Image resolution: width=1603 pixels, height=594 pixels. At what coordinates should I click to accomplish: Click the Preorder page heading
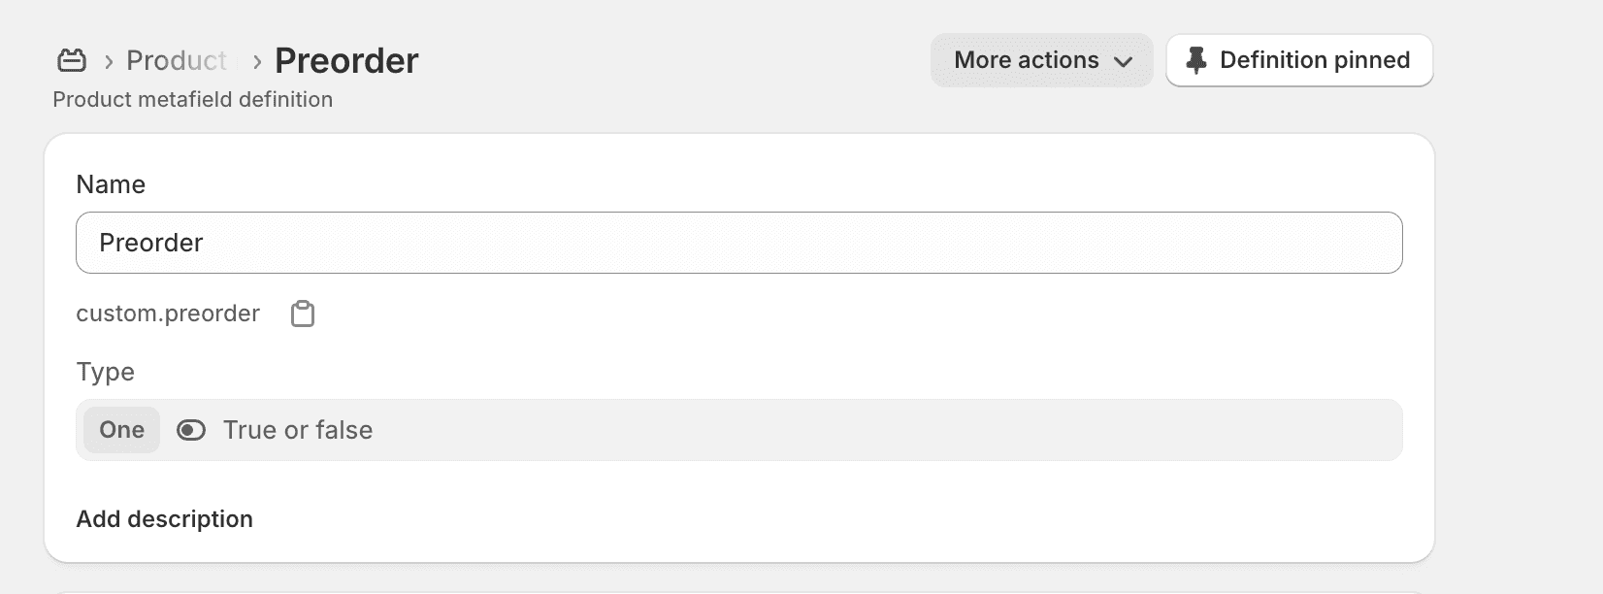tap(346, 60)
